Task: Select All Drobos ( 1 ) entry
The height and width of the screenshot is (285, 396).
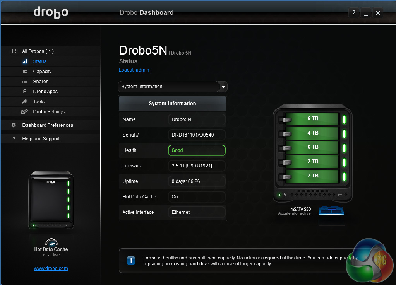Action: (x=38, y=51)
